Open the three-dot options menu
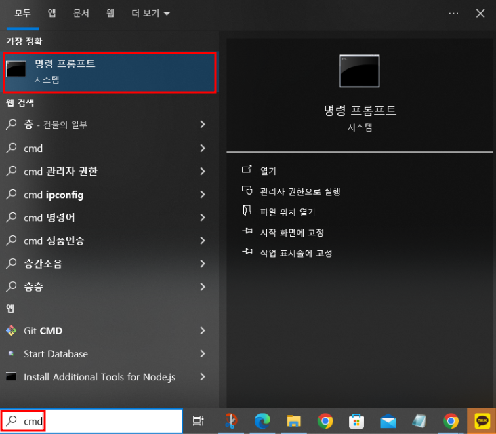The height and width of the screenshot is (434, 496). 453,14
